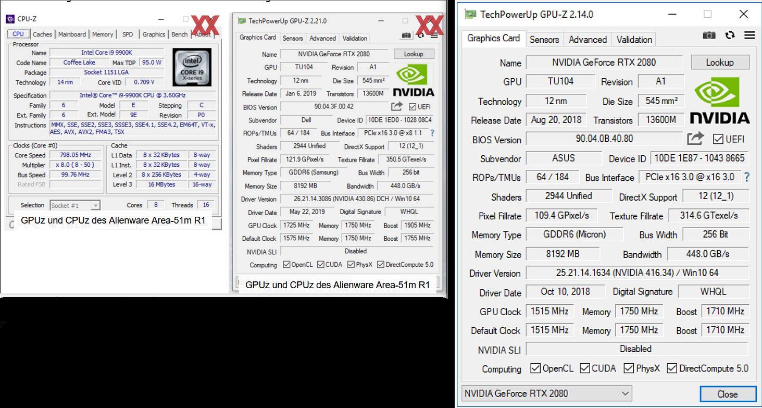Click the camera icon in GPU-Z 2.21.0
Screen dimensions: 762x408
click(x=406, y=35)
